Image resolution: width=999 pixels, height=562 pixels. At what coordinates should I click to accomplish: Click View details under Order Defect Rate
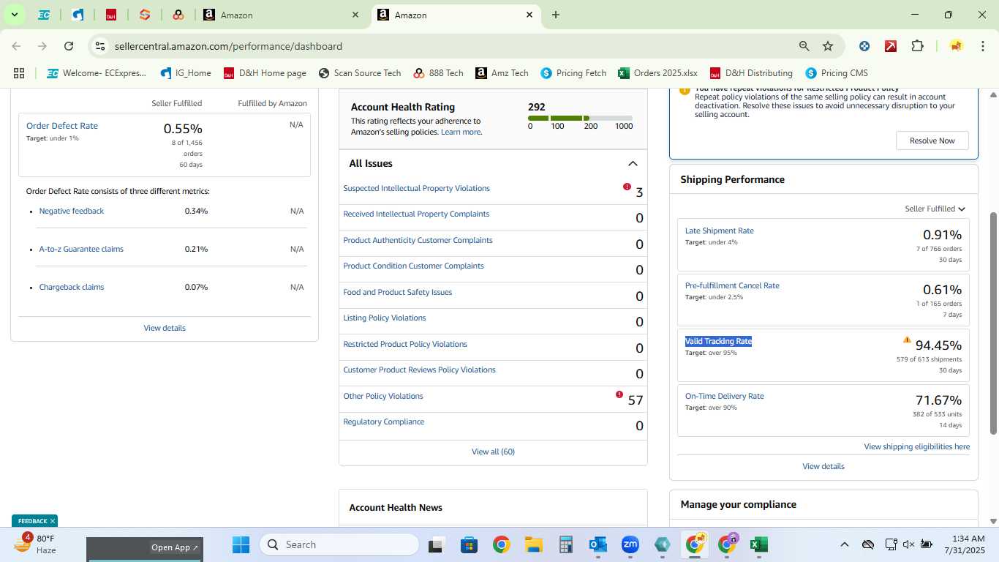(165, 328)
